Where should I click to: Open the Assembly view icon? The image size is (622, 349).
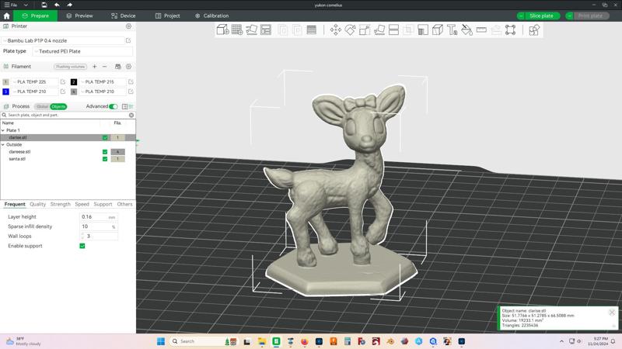pos(534,29)
